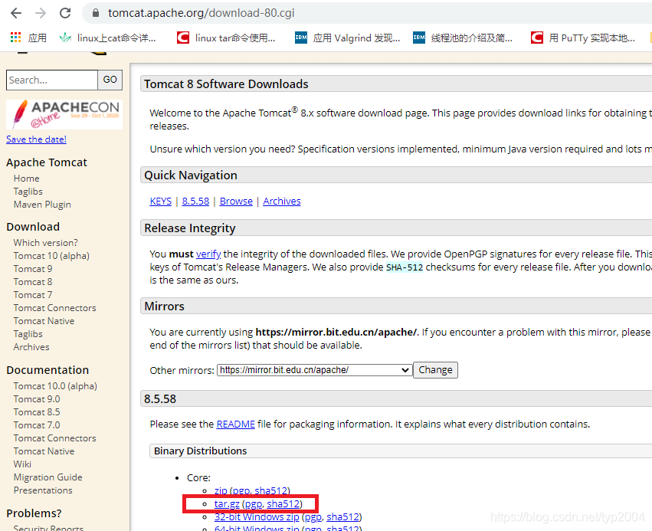Open the verify integrity link
Image resolution: width=652 pixels, height=531 pixels.
pyautogui.click(x=208, y=254)
